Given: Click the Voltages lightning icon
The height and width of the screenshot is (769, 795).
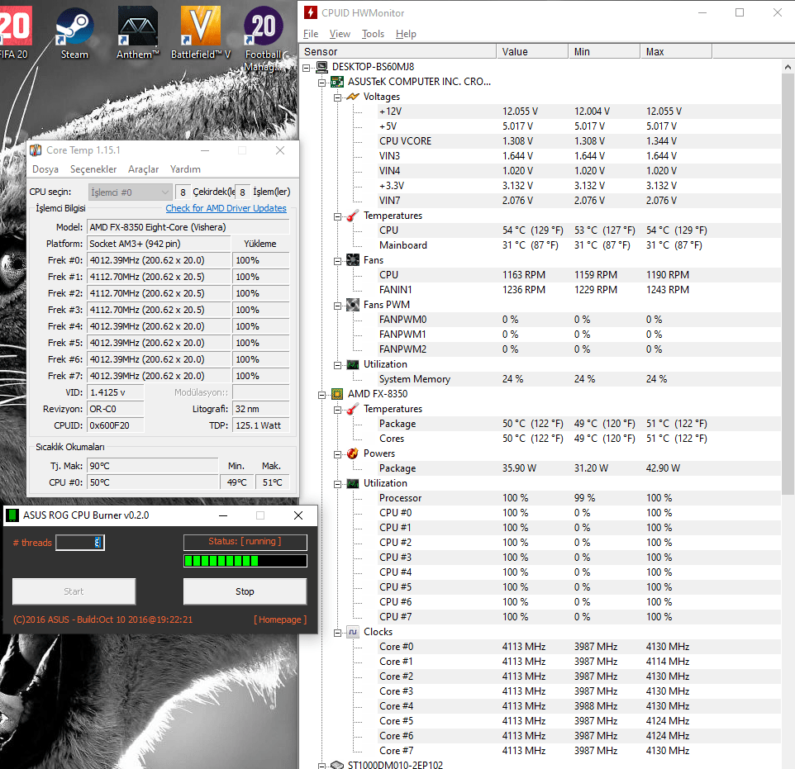Looking at the screenshot, I should click(x=352, y=97).
